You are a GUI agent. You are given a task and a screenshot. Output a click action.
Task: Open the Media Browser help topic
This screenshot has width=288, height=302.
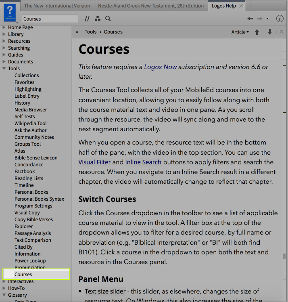click(x=31, y=109)
